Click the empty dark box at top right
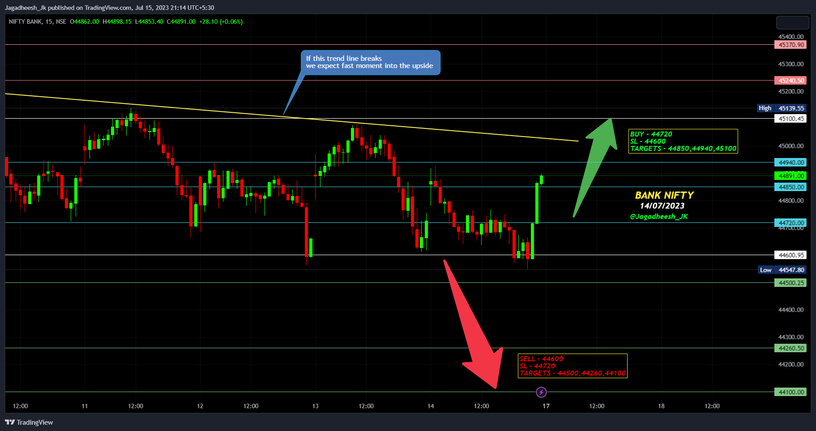 pyautogui.click(x=792, y=22)
